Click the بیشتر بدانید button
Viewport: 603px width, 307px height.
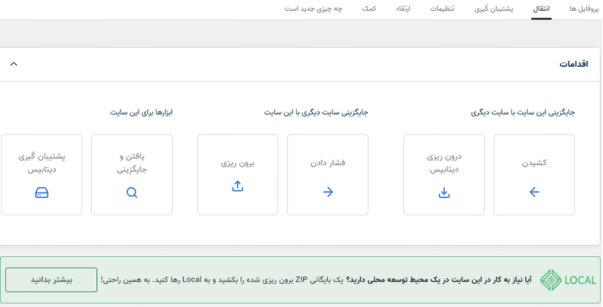pyautogui.click(x=51, y=280)
